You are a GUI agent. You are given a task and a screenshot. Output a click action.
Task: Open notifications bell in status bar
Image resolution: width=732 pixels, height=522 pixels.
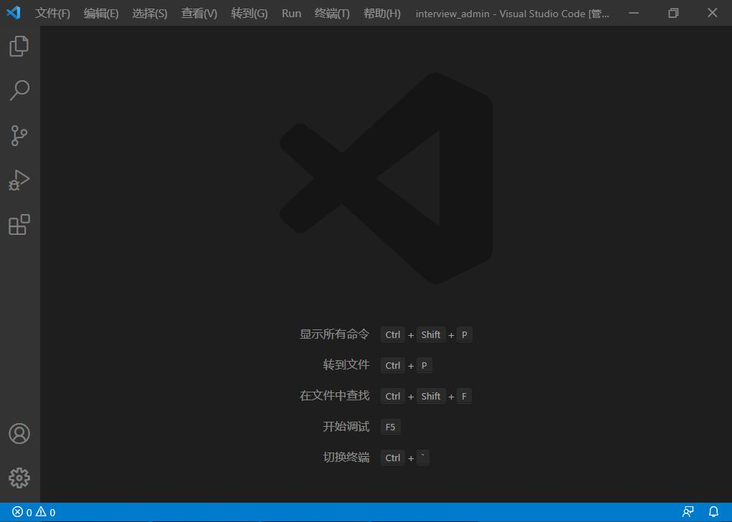(x=714, y=512)
